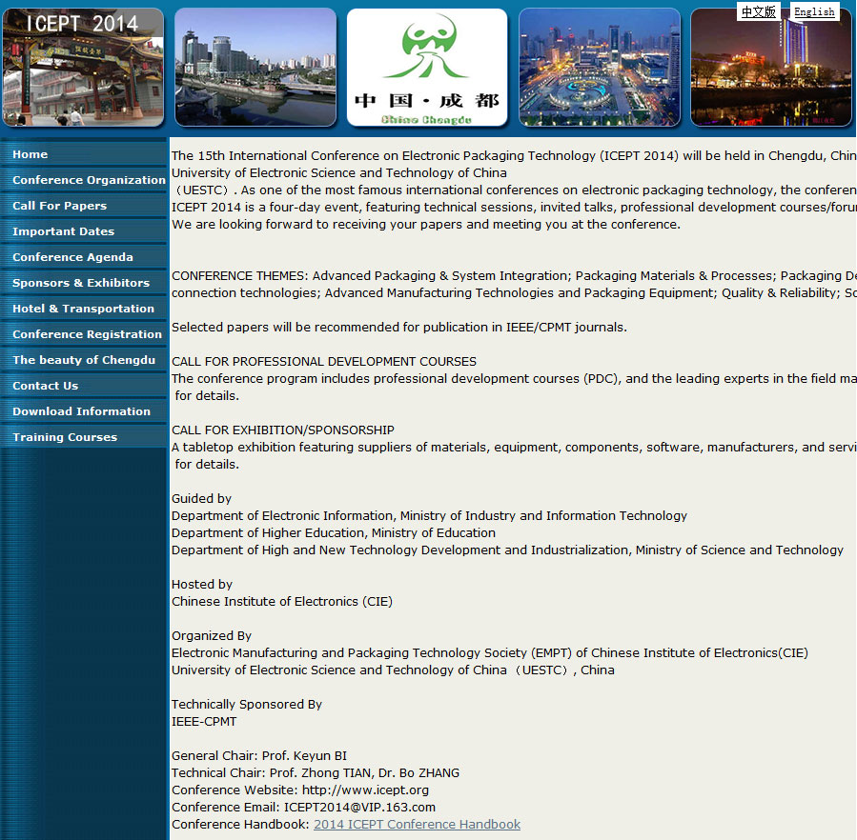The height and width of the screenshot is (840, 857).
Task: Click the night plaza aerial banner photo
Action: (x=599, y=68)
